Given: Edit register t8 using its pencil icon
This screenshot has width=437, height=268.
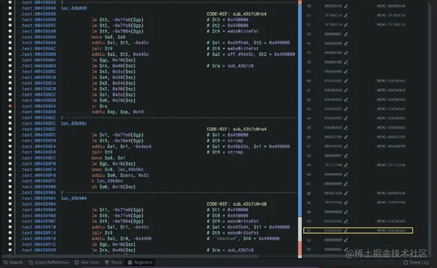Looking at the screenshot, I should (x=346, y=156).
